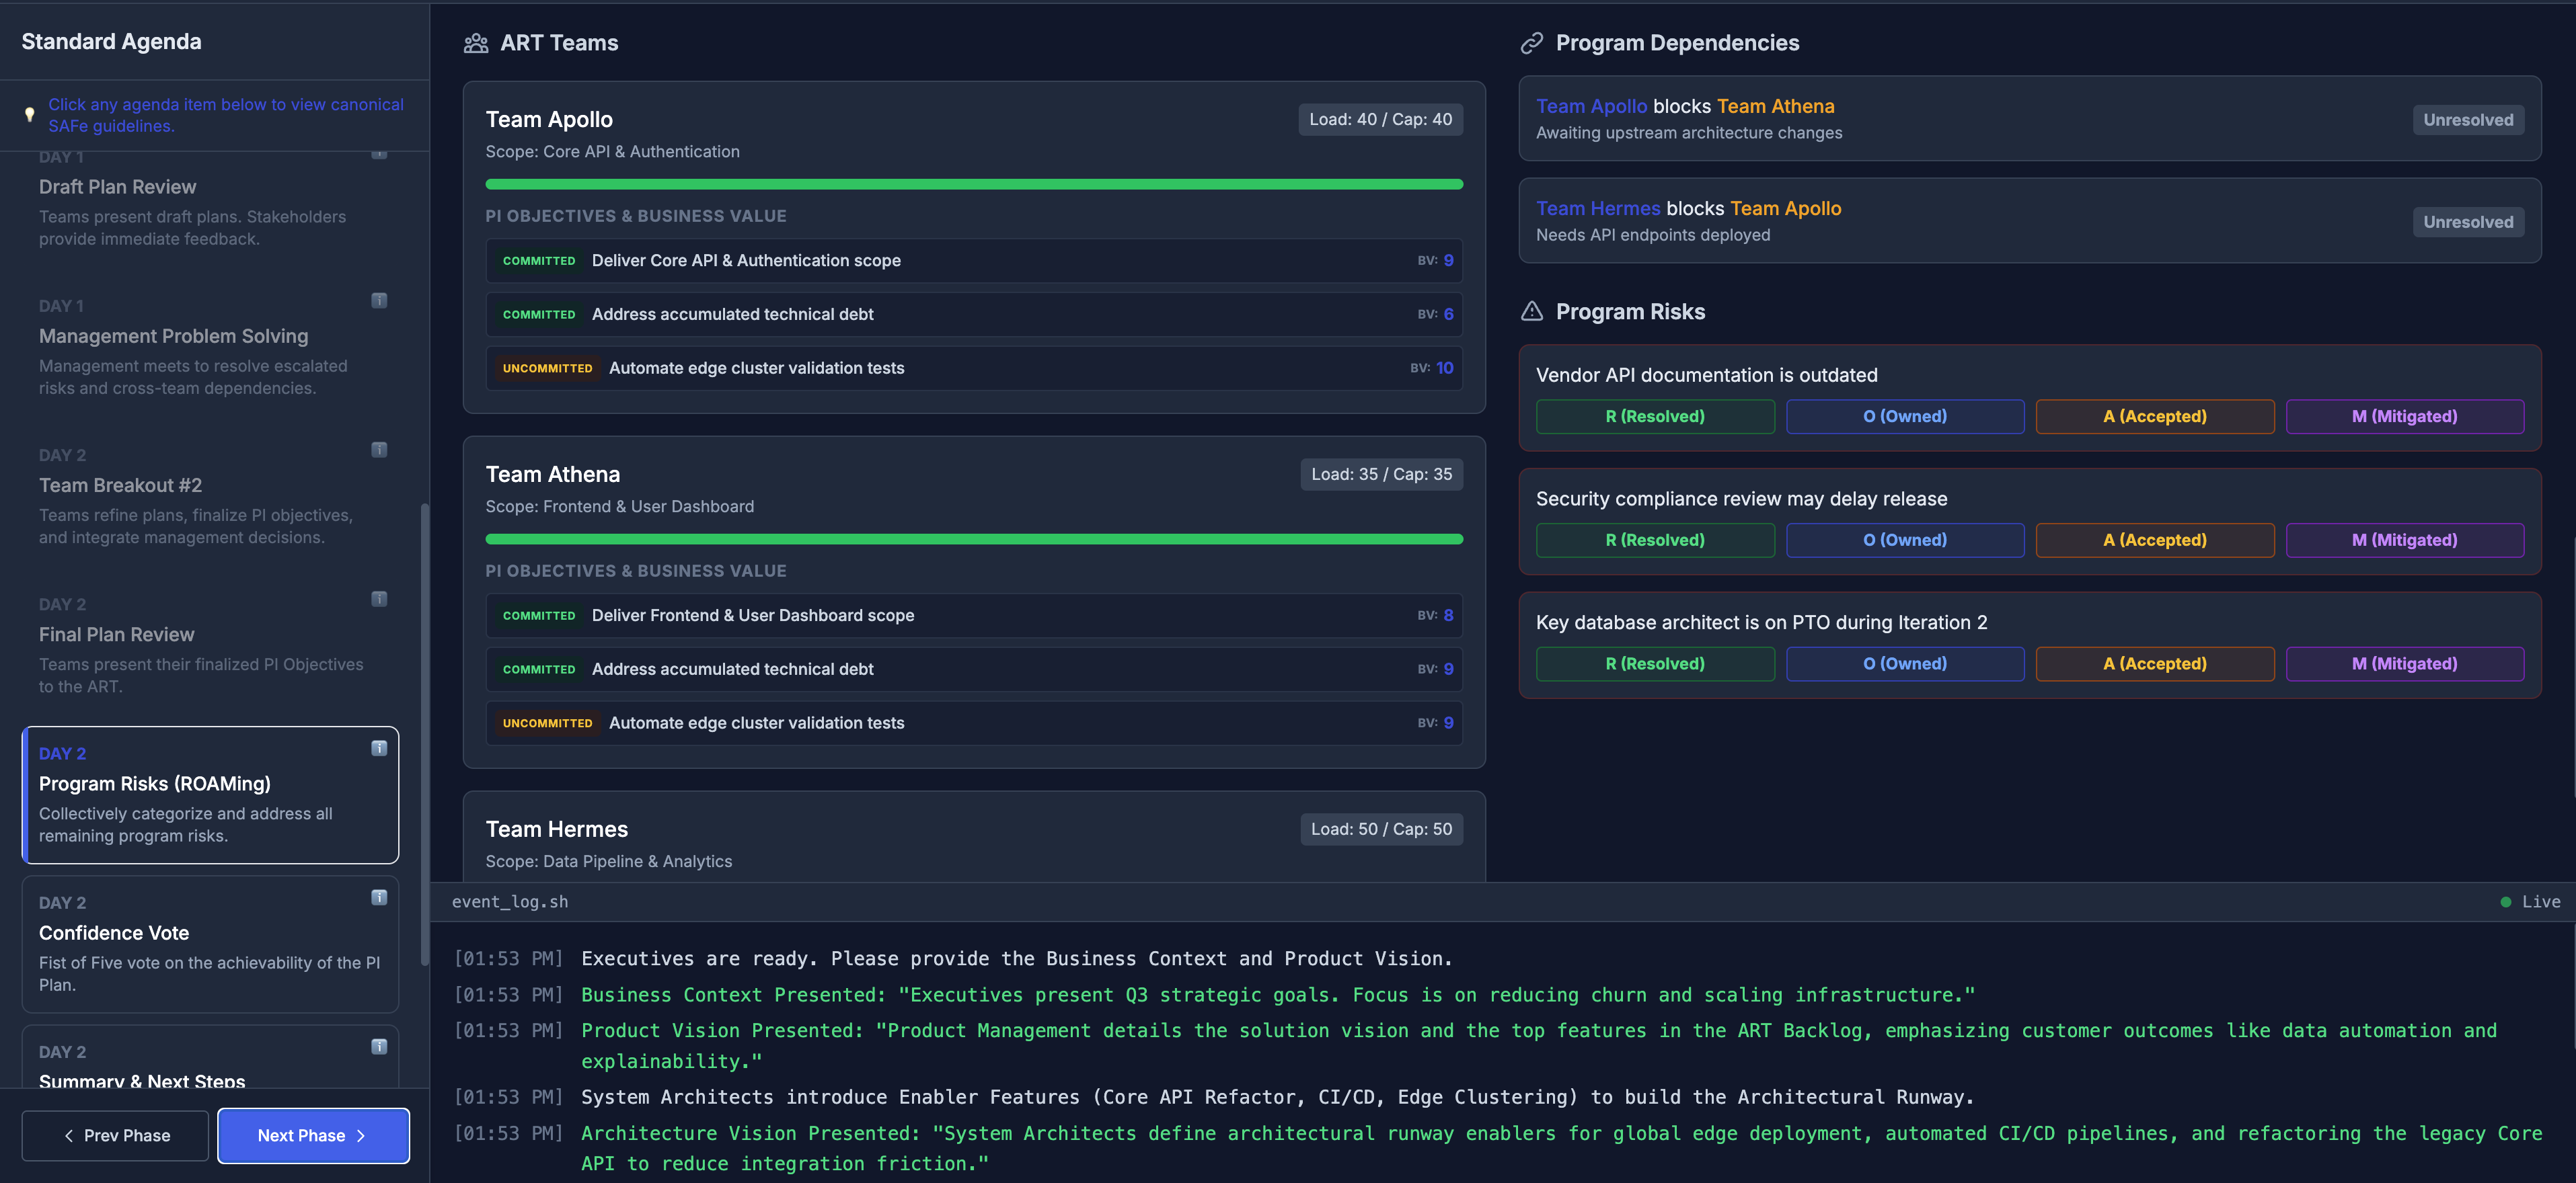The height and width of the screenshot is (1183, 2576).
Task: Set database architect PTO risk to A (Accepted)
Action: point(2155,665)
